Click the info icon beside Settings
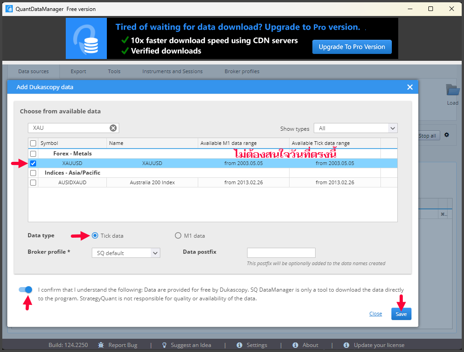Viewport: 464px width, 352px height. tap(239, 345)
